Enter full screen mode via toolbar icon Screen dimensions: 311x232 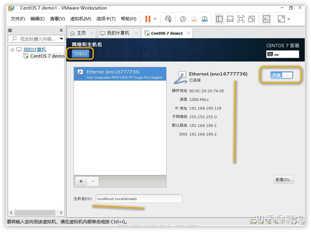coord(241,19)
